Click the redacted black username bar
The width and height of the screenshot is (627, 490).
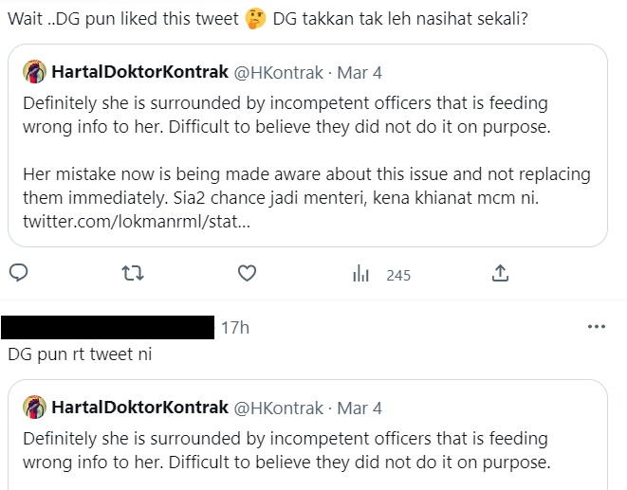click(x=107, y=328)
